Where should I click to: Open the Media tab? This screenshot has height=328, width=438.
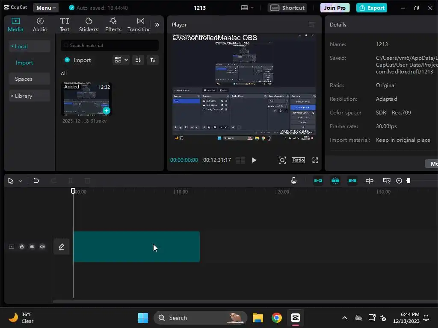point(15,24)
